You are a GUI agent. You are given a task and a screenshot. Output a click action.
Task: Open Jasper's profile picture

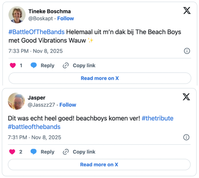click(x=16, y=101)
